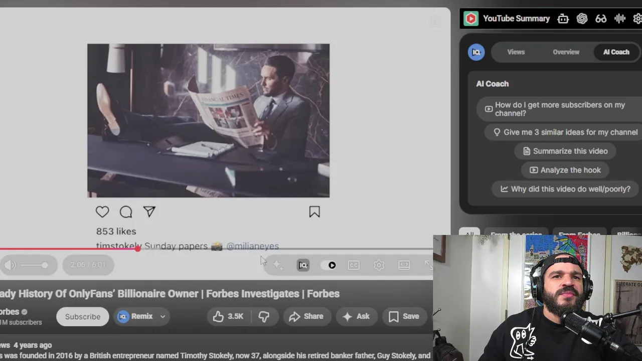
Task: Click the video title text
Action: coord(170,294)
